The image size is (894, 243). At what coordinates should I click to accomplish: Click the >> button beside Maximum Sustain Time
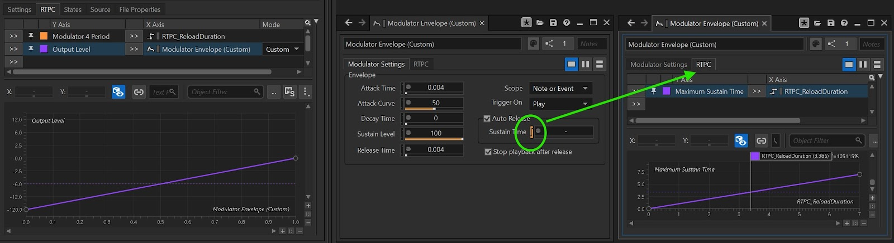point(757,91)
